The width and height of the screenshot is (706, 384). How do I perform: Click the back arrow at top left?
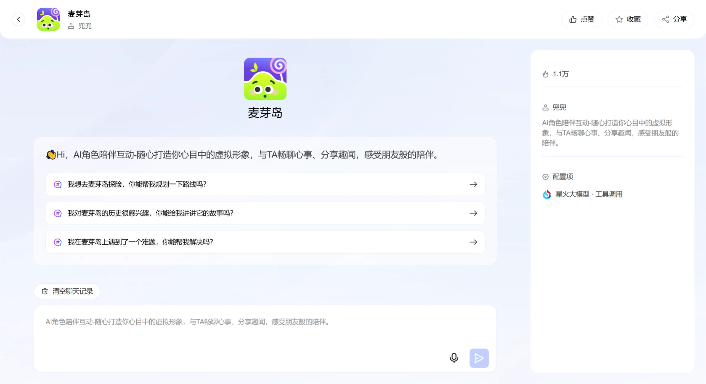point(18,19)
